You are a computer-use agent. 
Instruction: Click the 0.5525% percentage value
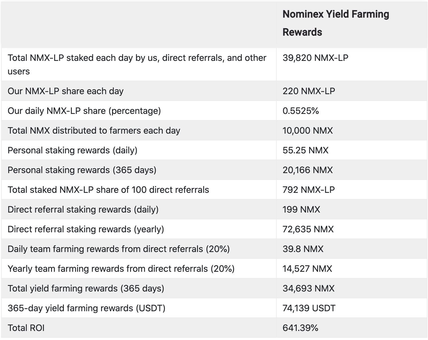pos(300,111)
